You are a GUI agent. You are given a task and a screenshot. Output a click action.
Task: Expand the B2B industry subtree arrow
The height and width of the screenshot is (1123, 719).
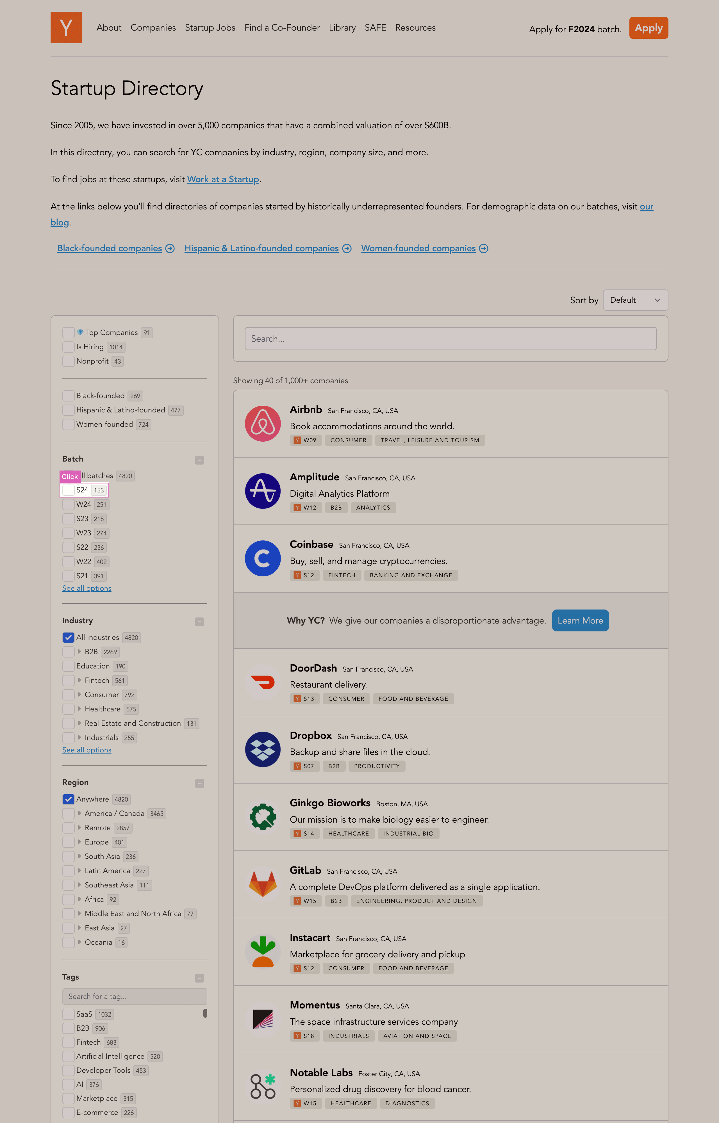79,651
